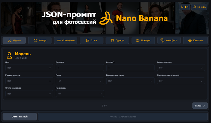Switch to Атмосфера tab
This screenshot has height=123, width=211.
point(169,40)
